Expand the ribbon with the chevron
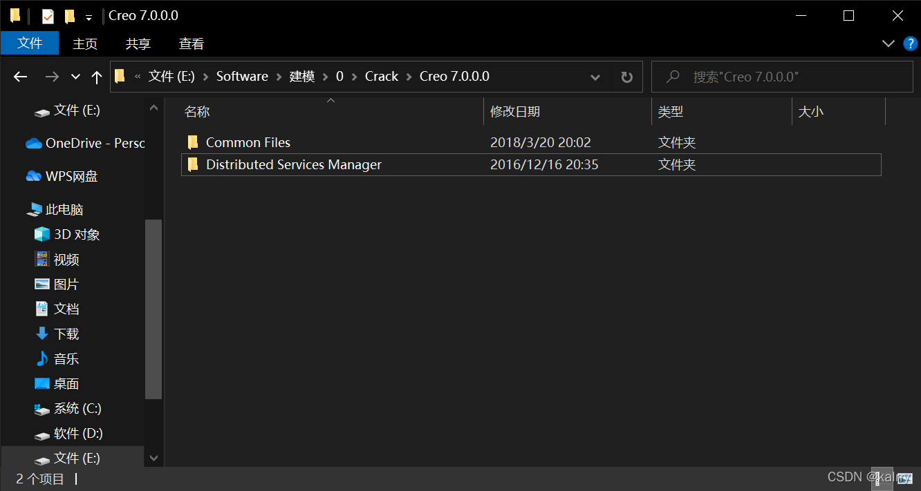The width and height of the screenshot is (921, 491). point(889,44)
